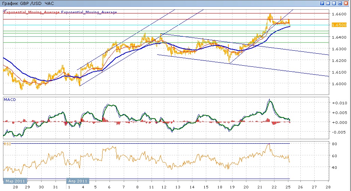Select the blue Exponential_Moving_Average label

click(x=89, y=12)
